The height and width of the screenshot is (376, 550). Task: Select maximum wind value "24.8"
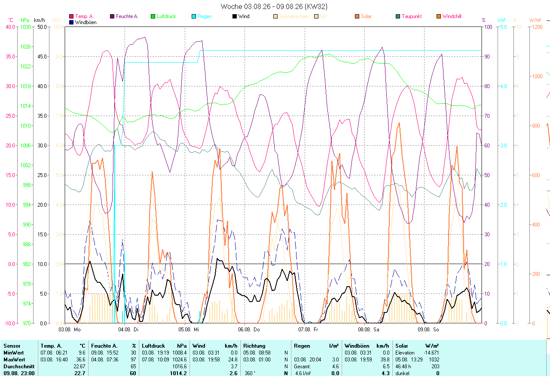tap(232, 360)
